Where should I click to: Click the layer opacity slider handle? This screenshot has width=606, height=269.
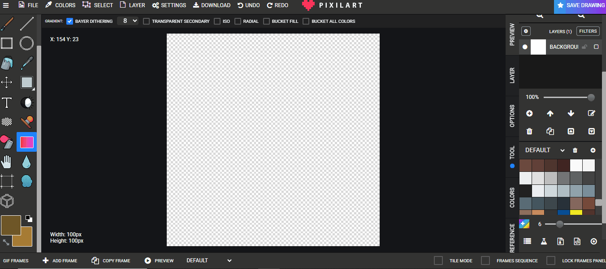(591, 98)
